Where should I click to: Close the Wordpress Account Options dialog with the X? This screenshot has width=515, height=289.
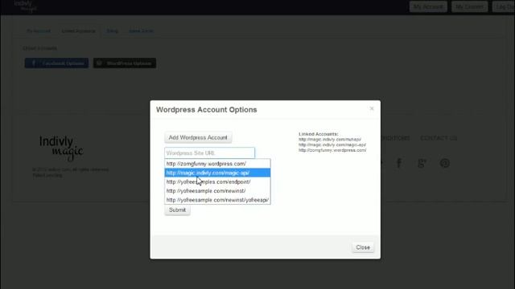[x=372, y=108]
